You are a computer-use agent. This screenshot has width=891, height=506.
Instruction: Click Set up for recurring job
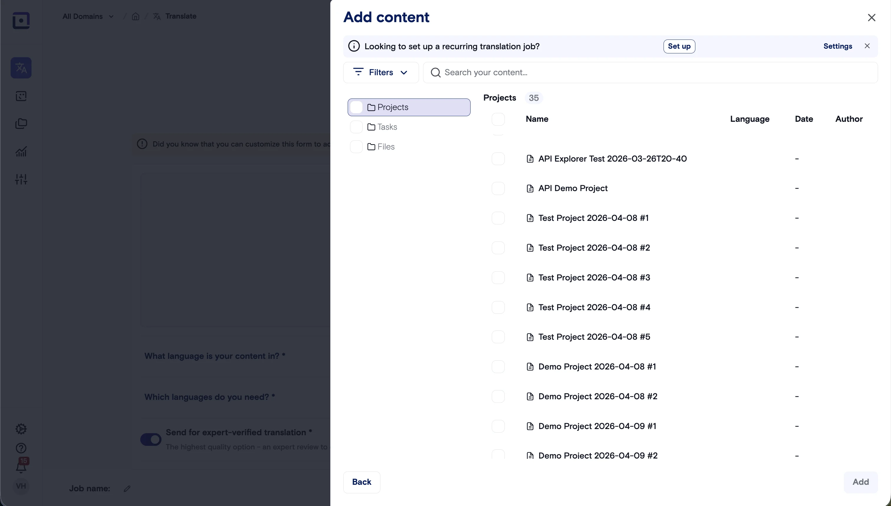pos(679,46)
